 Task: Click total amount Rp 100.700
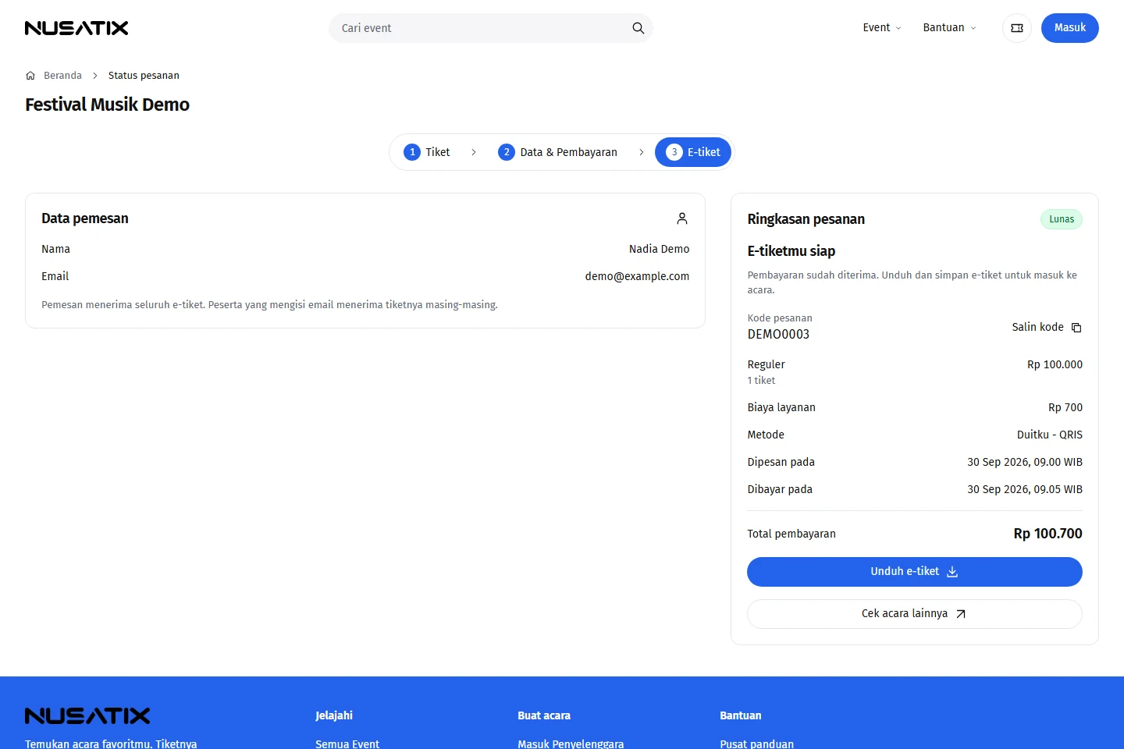(1048, 534)
